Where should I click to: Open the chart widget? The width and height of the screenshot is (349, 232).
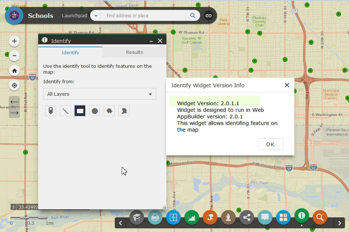(x=192, y=217)
